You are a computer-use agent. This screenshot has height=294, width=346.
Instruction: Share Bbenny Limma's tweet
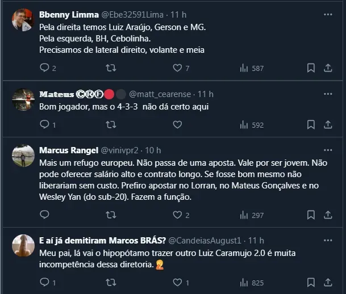[x=328, y=68]
